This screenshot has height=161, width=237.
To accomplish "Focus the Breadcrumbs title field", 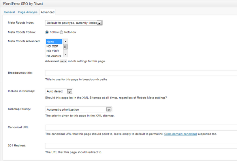I will [x=141, y=73].
